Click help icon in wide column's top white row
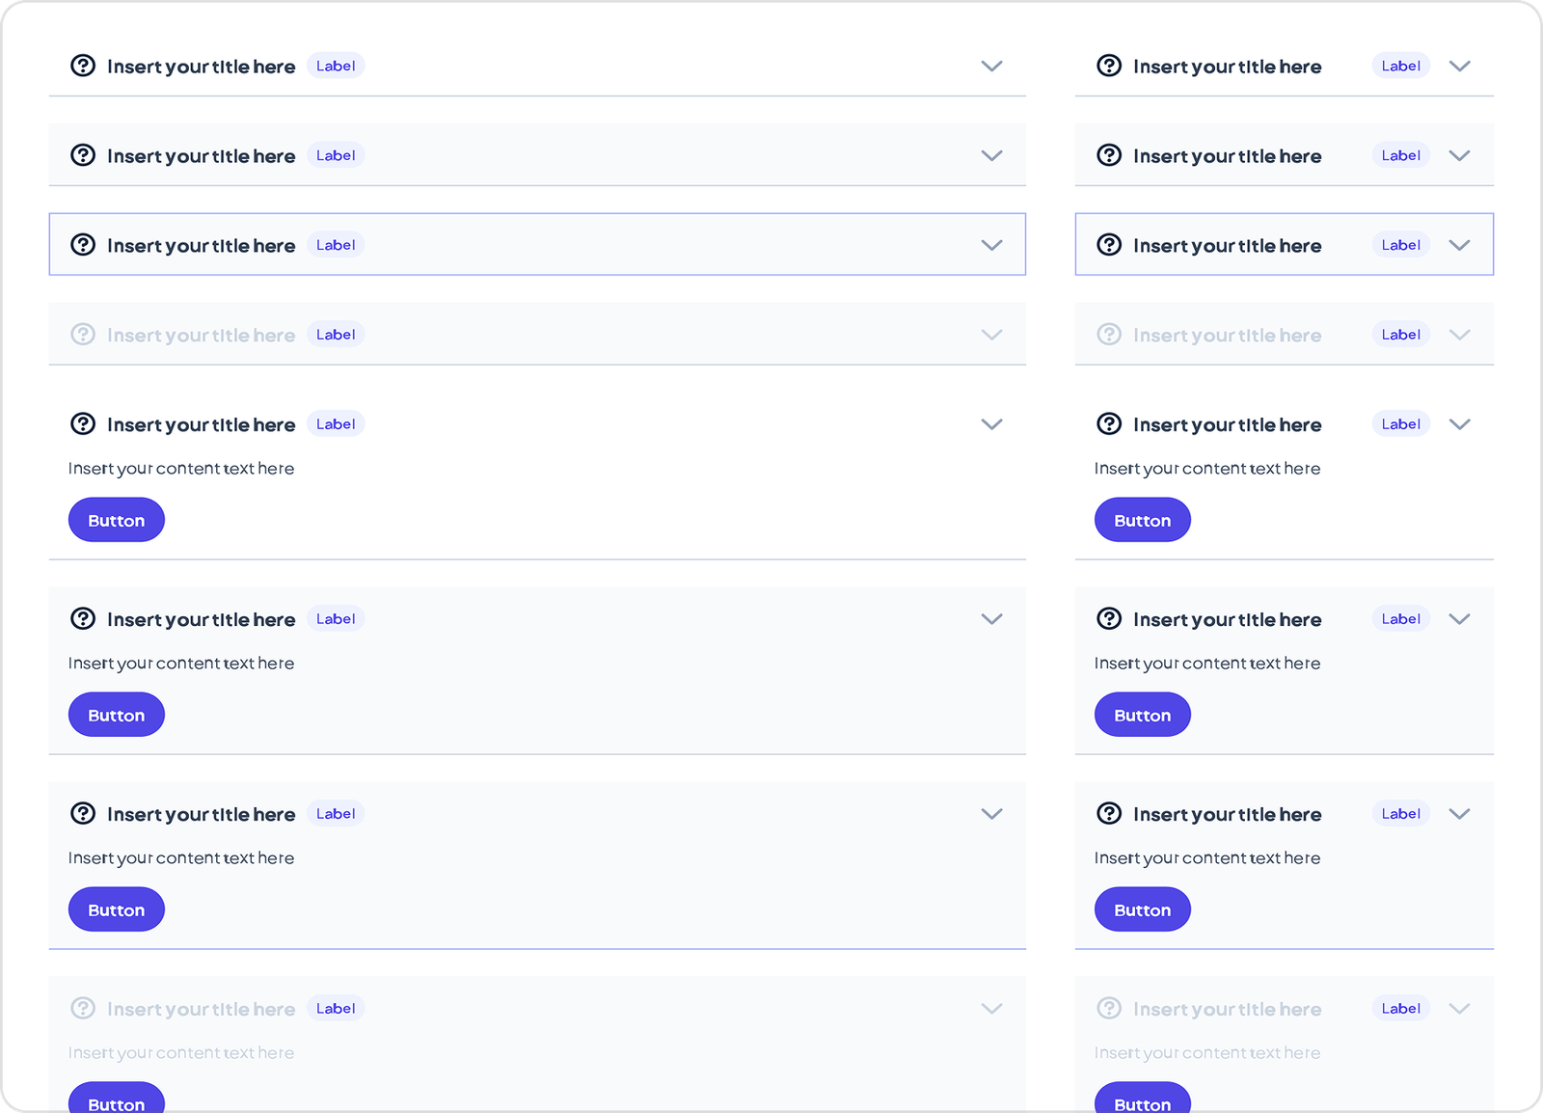Viewport: 1543px width, 1113px height. pyautogui.click(x=83, y=66)
